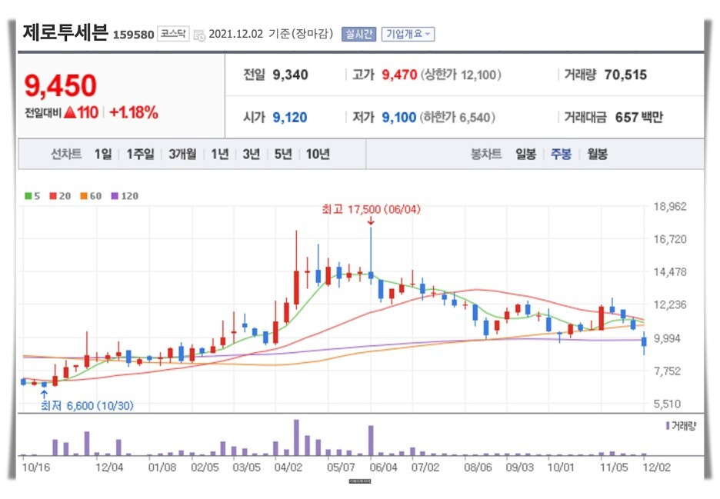
Task: Click the 하한가 6,540 text
Action: pyautogui.click(x=458, y=118)
